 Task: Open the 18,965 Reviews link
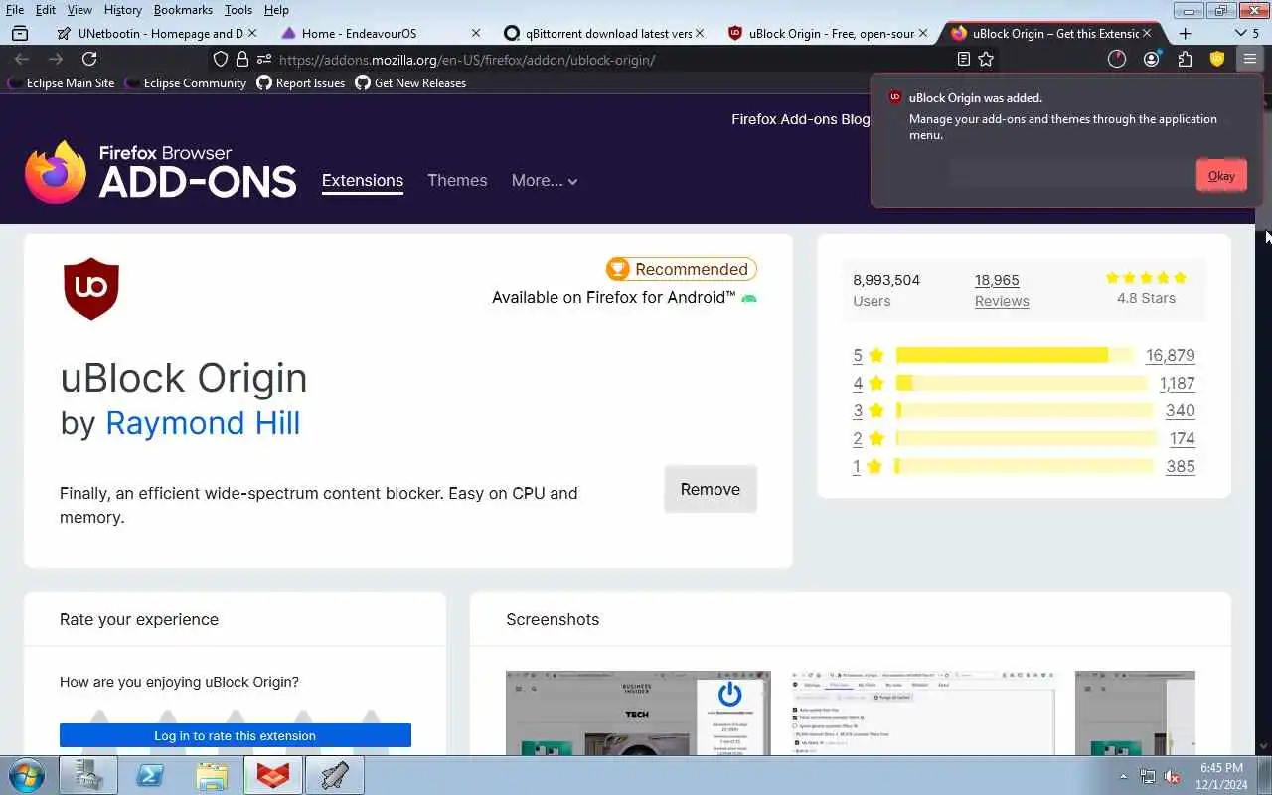coord(1001,290)
